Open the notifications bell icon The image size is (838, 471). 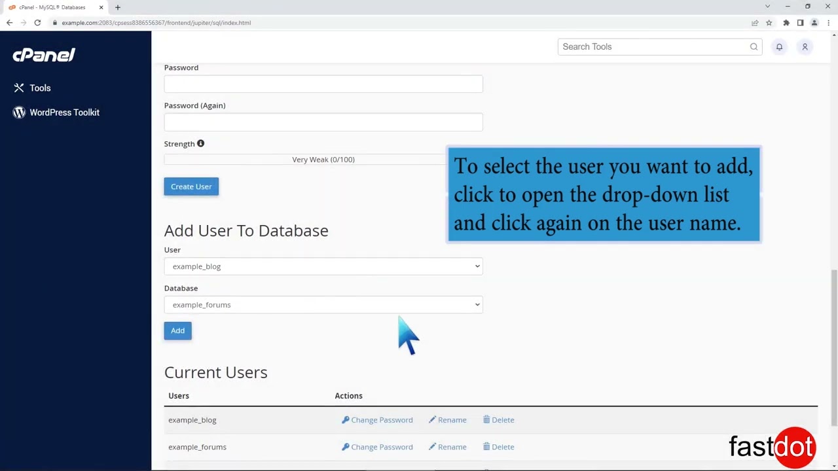(779, 47)
